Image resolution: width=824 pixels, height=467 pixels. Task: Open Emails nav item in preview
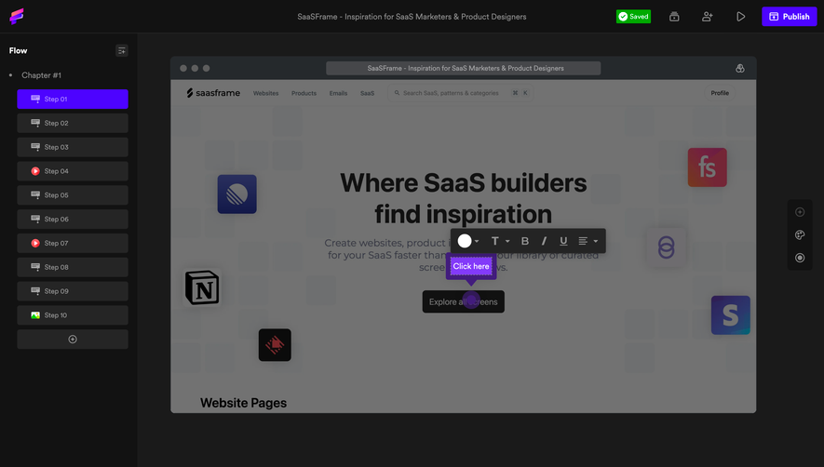(x=338, y=93)
